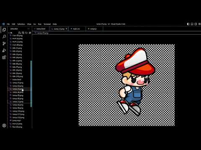Open the View menu

[x=29, y=24]
